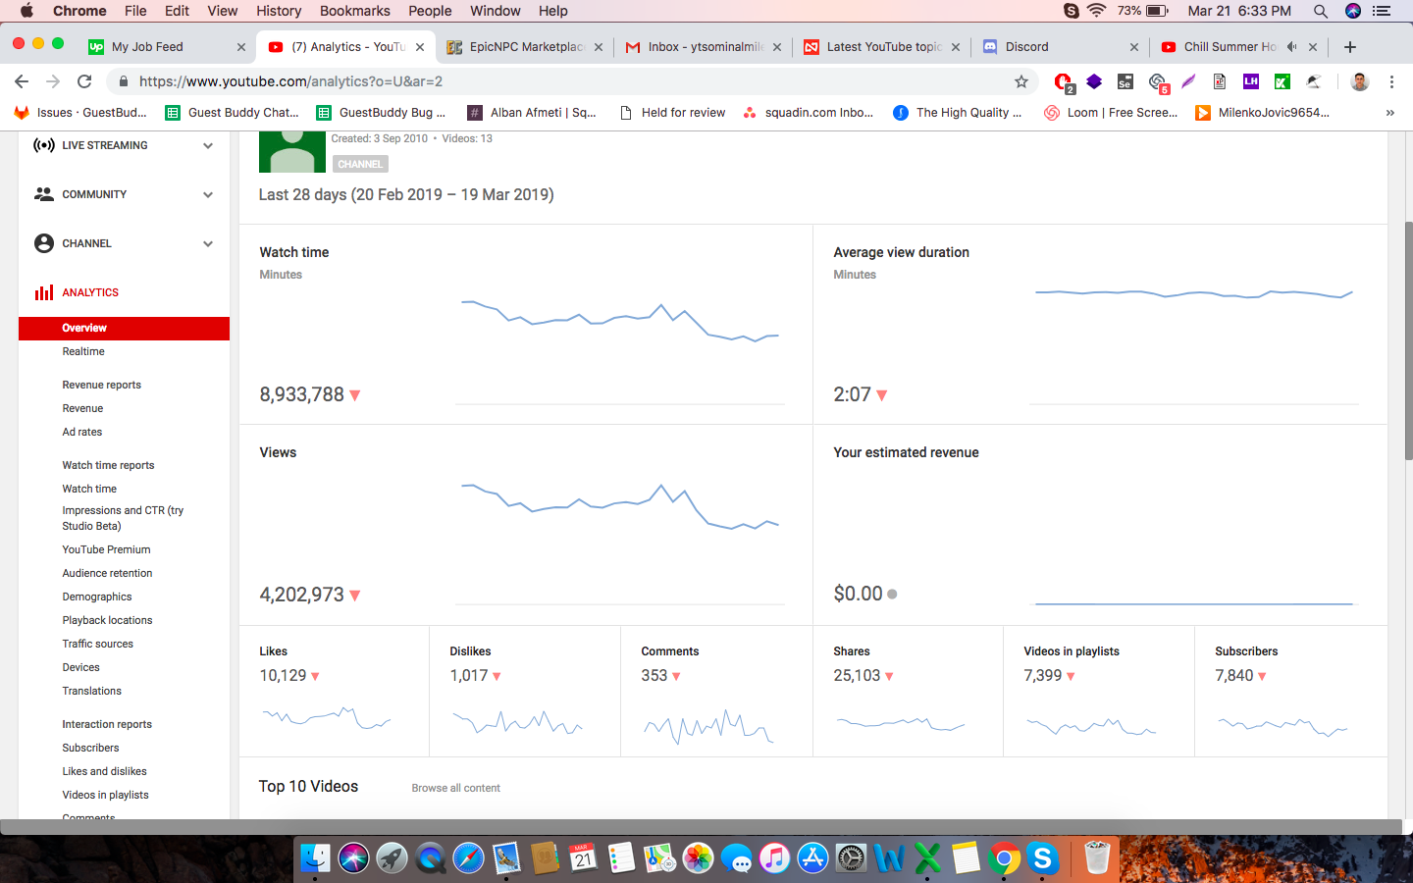Open the Views chart card
1413x883 pixels.
[x=526, y=525]
